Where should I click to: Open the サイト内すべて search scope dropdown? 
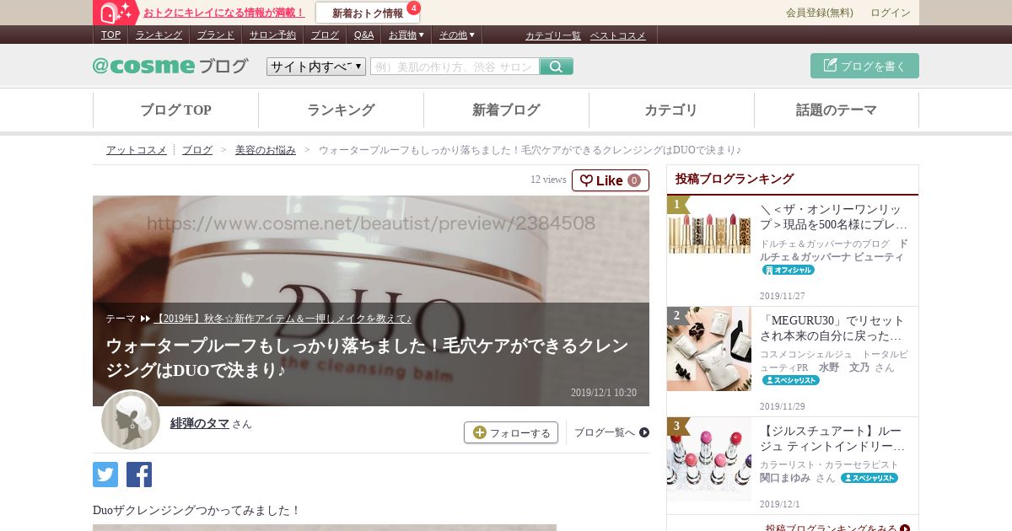[x=316, y=67]
